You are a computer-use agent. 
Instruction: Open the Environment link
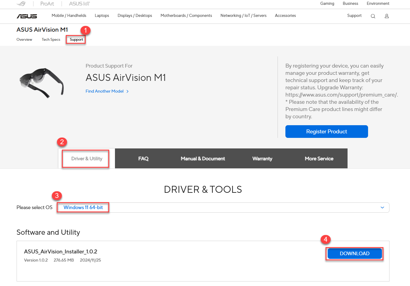pos(378,4)
